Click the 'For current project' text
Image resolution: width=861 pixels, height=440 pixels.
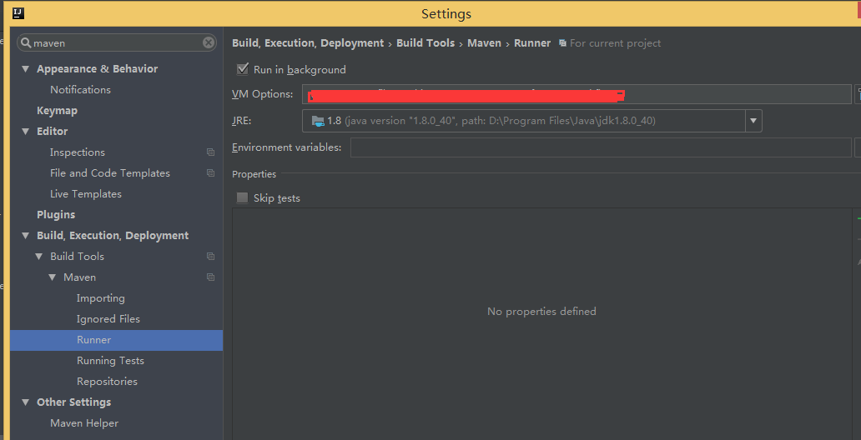615,42
